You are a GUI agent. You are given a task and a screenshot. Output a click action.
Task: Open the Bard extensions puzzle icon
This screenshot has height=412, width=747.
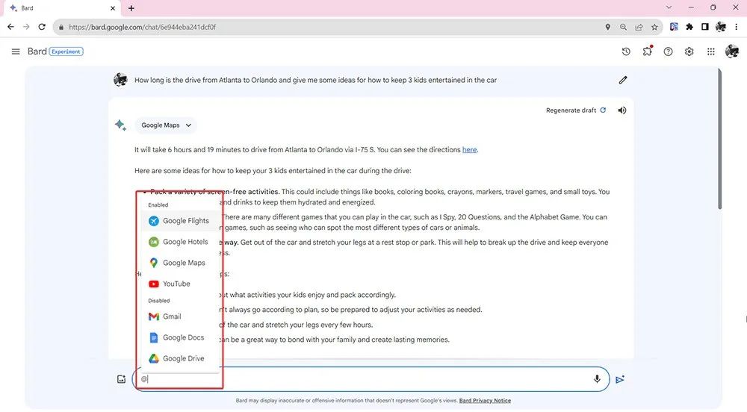pos(647,51)
